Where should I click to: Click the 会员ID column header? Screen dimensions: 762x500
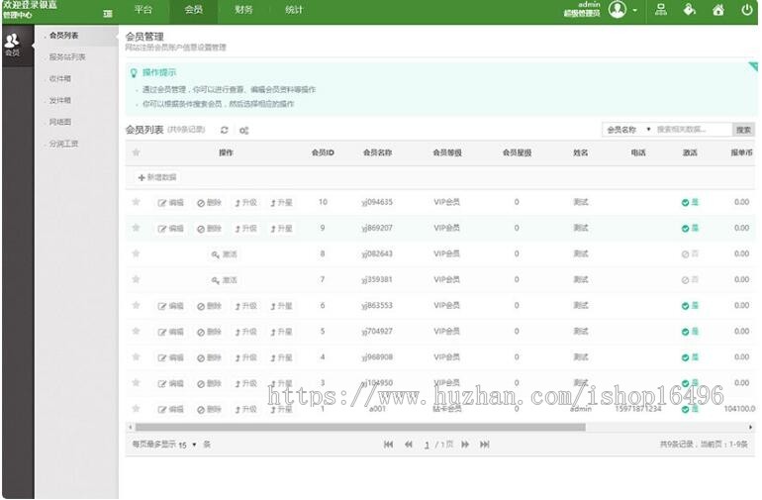point(323,152)
